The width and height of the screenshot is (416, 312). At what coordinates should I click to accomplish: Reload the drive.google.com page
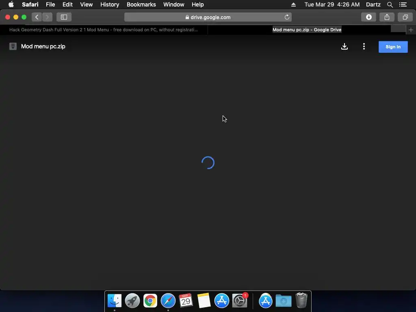[287, 17]
